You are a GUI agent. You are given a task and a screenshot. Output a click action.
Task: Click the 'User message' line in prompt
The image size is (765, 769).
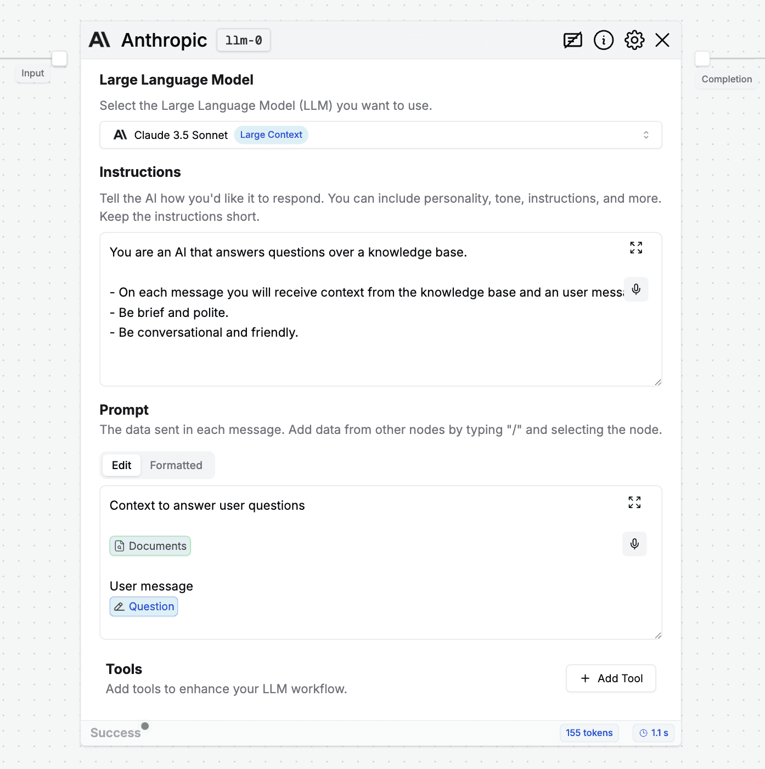pyautogui.click(x=151, y=586)
